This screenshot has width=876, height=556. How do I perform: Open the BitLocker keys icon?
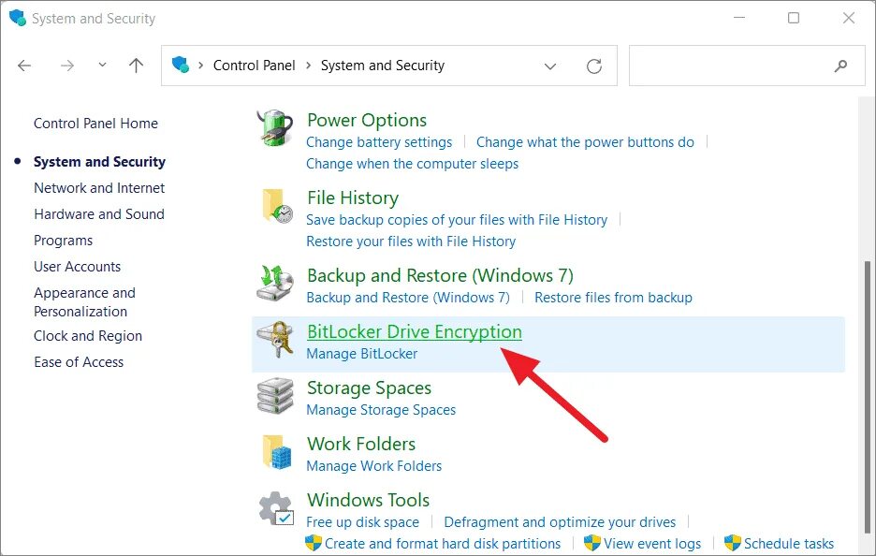[x=275, y=339]
